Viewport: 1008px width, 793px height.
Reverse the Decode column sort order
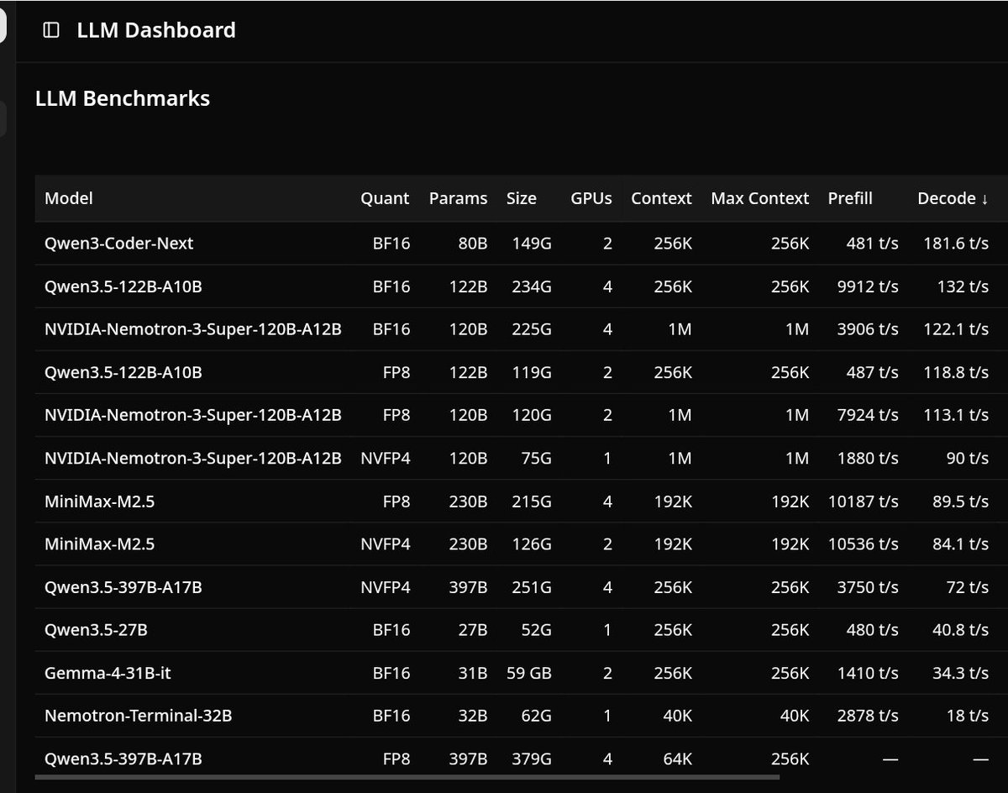tap(953, 198)
